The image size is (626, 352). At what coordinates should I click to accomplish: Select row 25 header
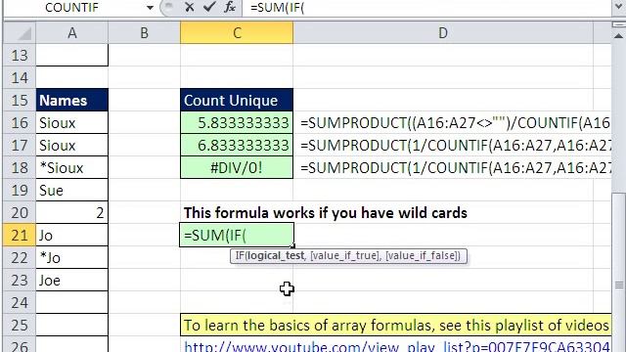pos(20,325)
